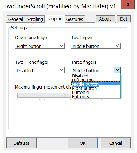The width and height of the screenshot is (137, 153).
Task: Select Middle button in the open list
Action: coord(96,84)
